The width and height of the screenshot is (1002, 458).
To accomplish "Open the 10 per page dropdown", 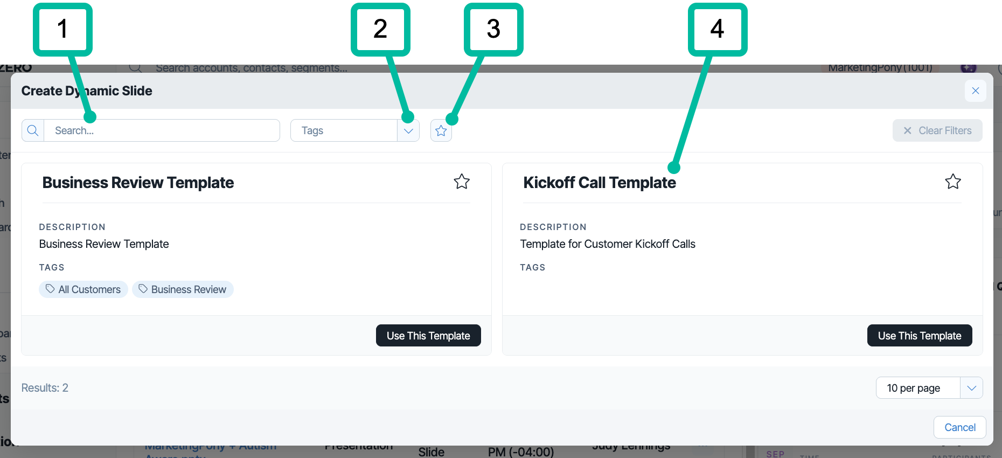I will click(x=929, y=388).
